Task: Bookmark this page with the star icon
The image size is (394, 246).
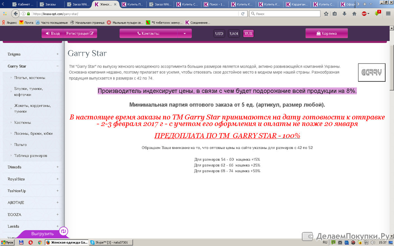Action: [326, 14]
